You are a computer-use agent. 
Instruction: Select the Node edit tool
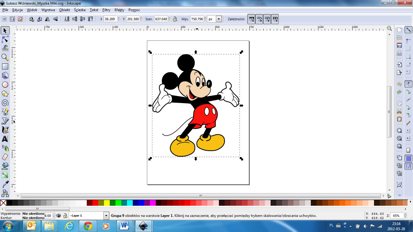pyautogui.click(x=5, y=39)
